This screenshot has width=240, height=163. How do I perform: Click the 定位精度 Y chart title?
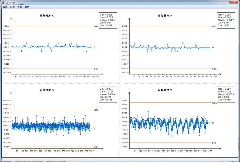point(165,90)
